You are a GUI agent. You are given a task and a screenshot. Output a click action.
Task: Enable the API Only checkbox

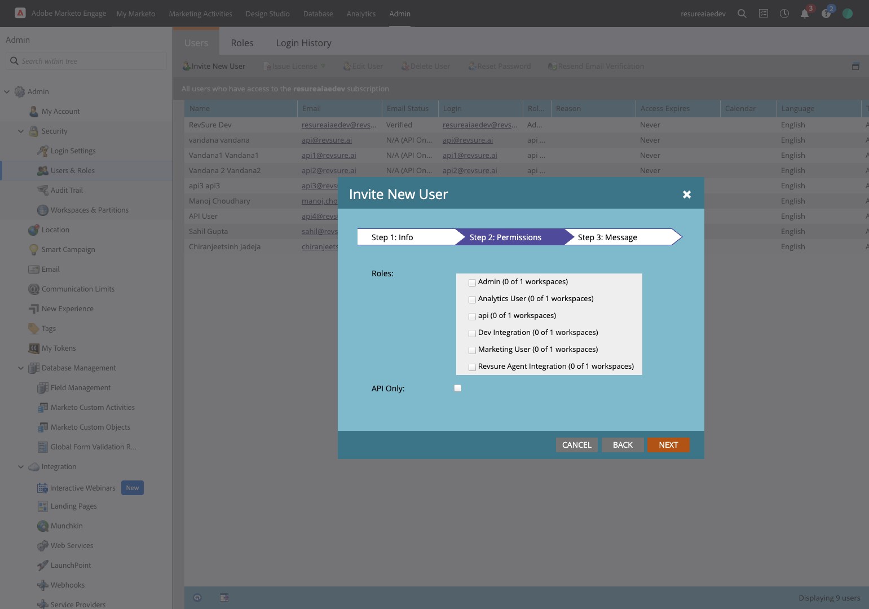(x=458, y=388)
